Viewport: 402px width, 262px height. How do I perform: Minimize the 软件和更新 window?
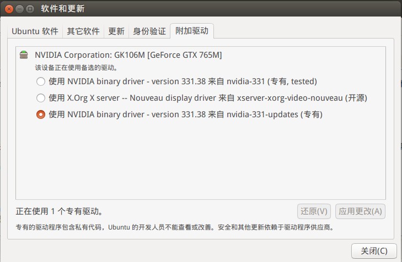[x=19, y=9]
